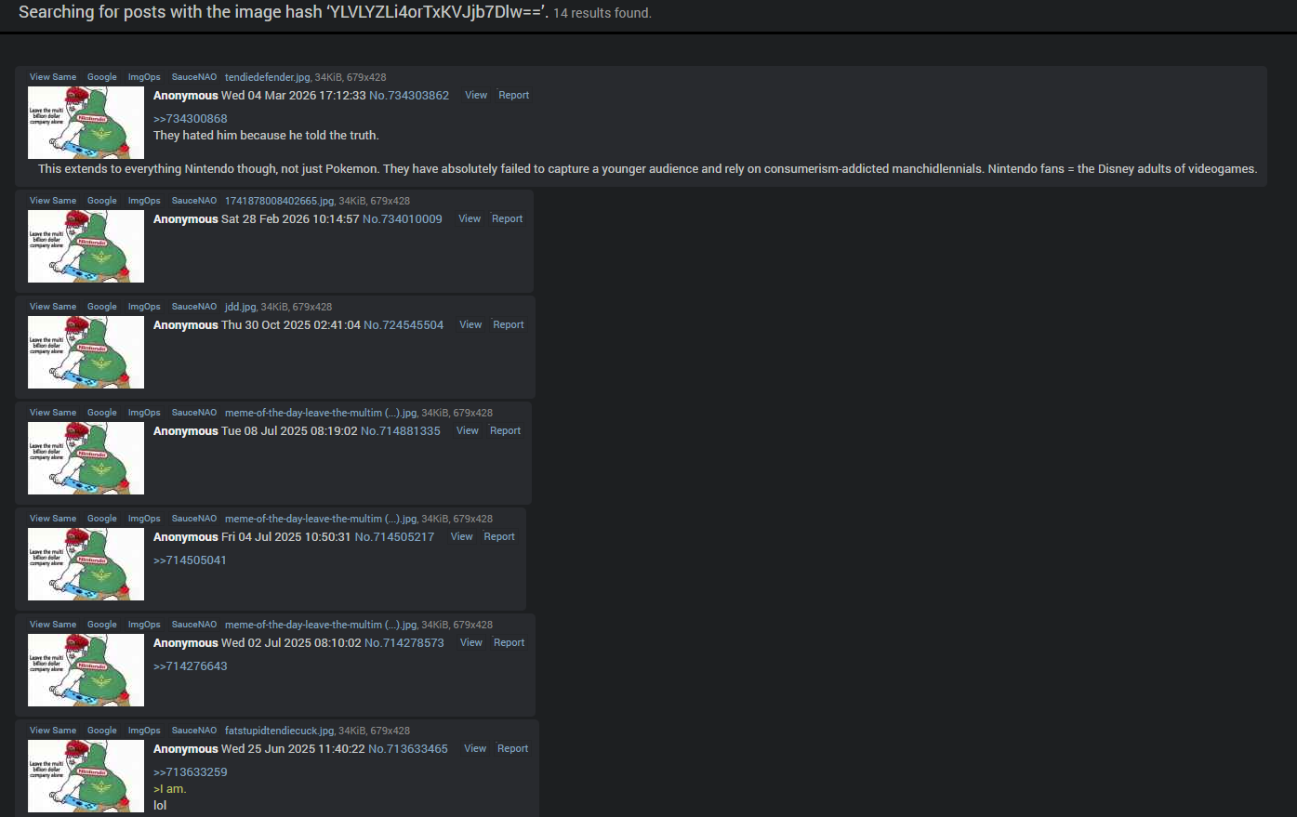Report post No.714505217
This screenshot has height=817, width=1297.
[x=499, y=536]
